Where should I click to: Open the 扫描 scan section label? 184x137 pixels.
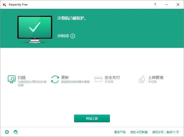pos(22,78)
